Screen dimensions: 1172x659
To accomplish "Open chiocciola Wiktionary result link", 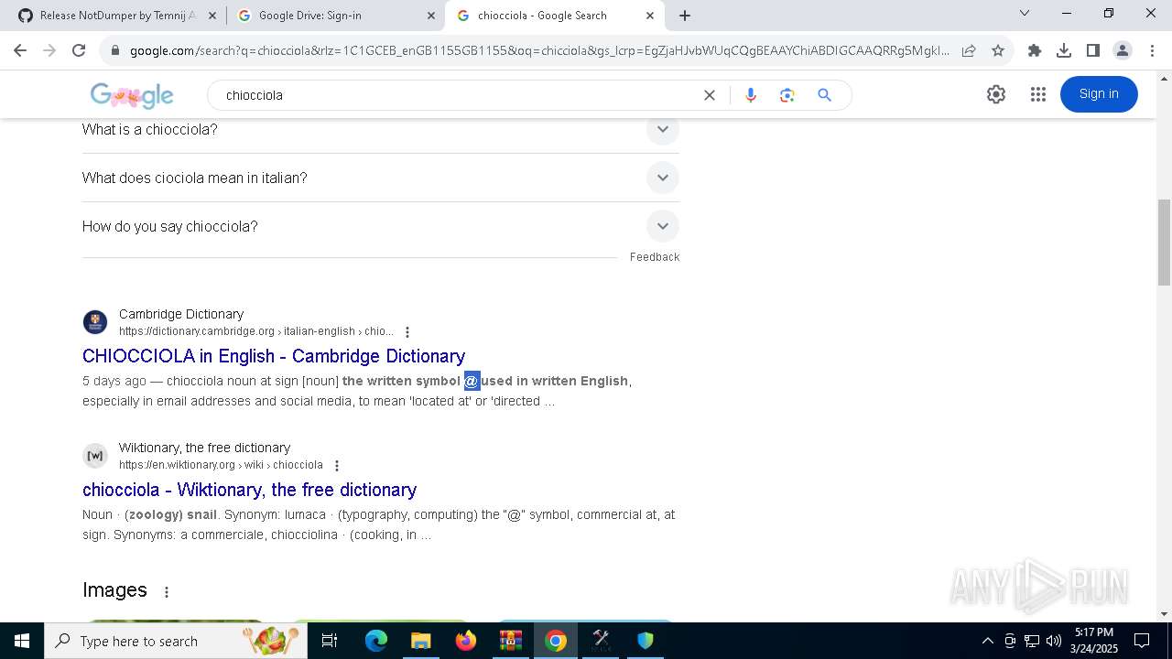I will tap(249, 490).
